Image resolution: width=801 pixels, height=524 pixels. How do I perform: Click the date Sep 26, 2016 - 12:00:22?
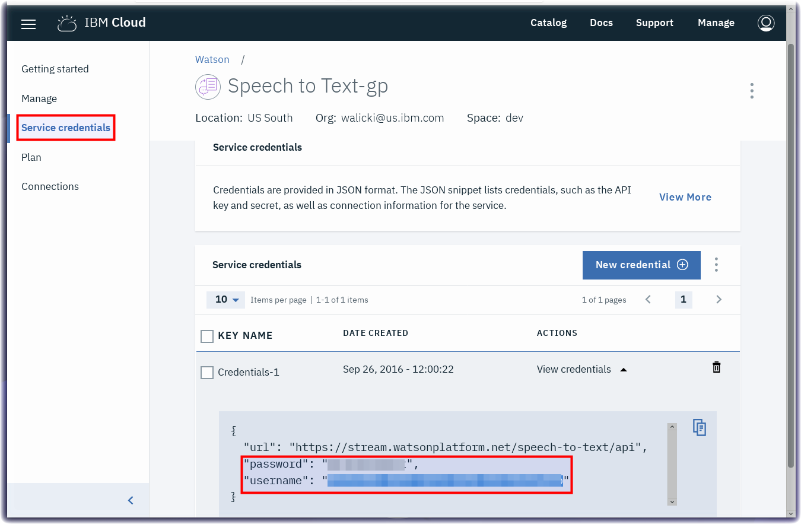coord(398,369)
